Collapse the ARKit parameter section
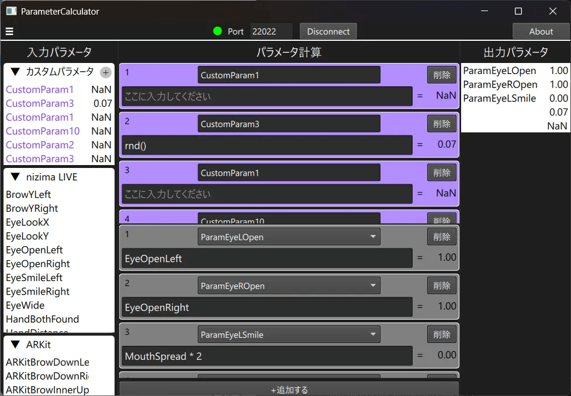 point(16,345)
